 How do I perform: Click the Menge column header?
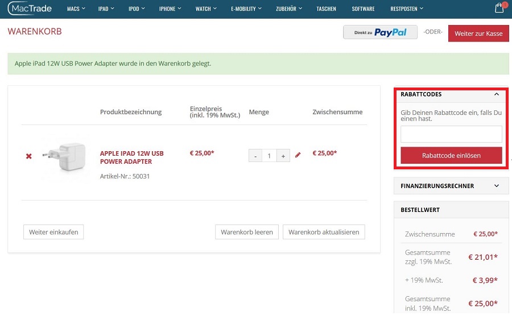[x=259, y=112]
